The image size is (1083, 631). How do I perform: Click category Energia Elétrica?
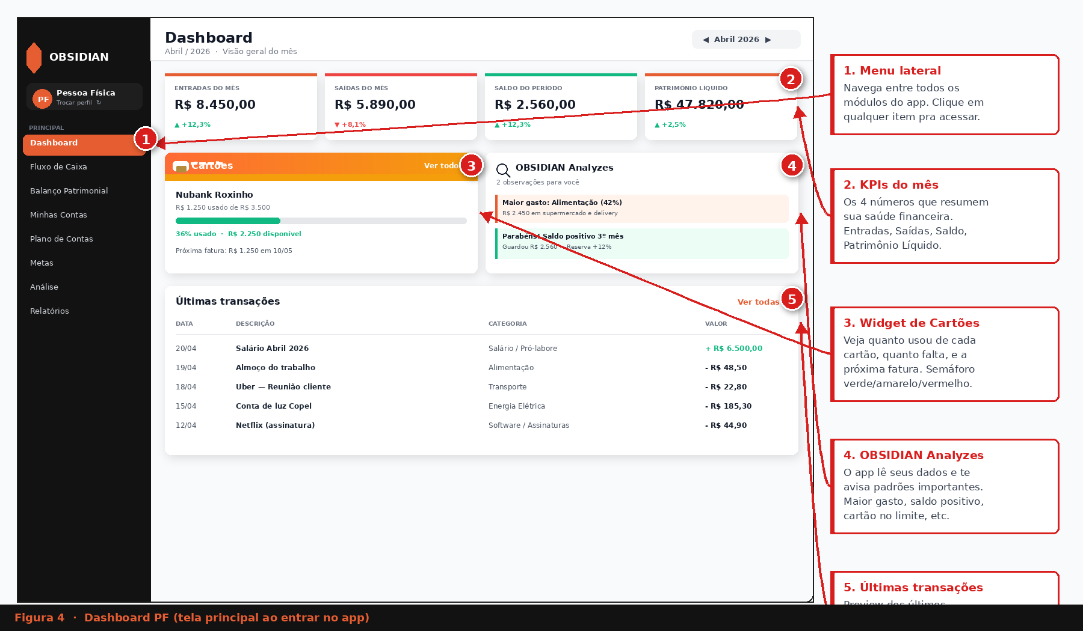tap(517, 406)
